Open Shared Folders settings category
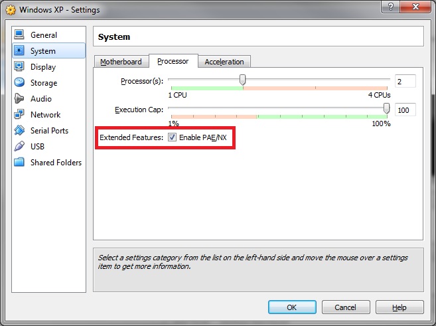Image resolution: width=436 pixels, height=326 pixels. click(48, 162)
